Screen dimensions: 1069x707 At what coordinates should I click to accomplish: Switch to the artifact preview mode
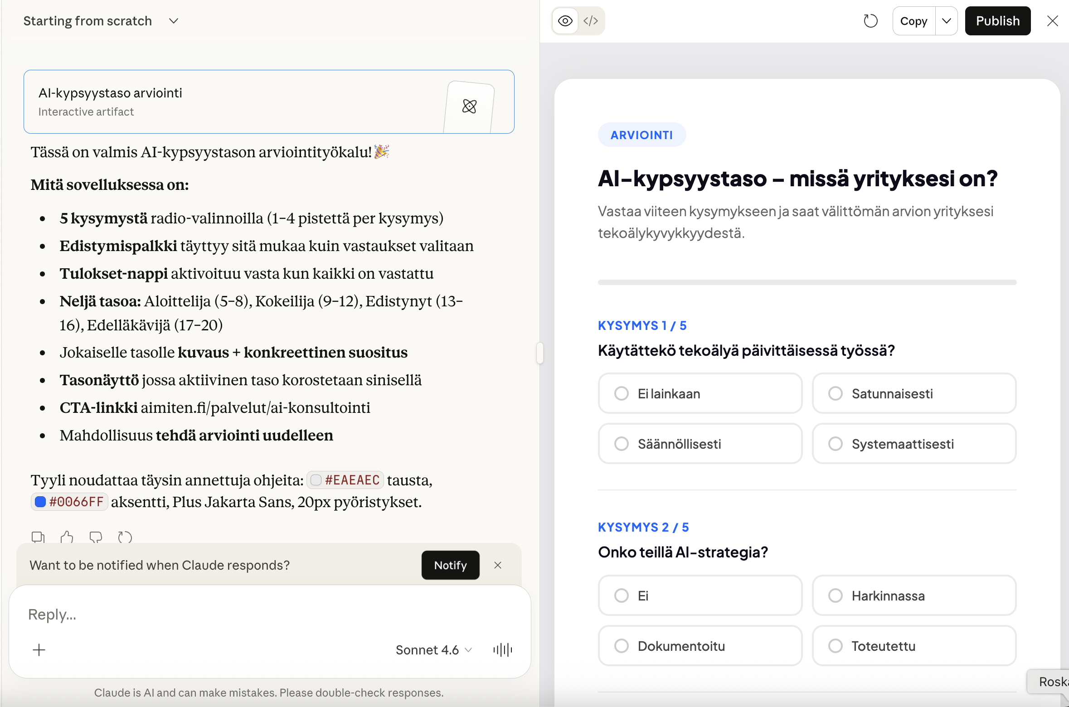(x=565, y=21)
